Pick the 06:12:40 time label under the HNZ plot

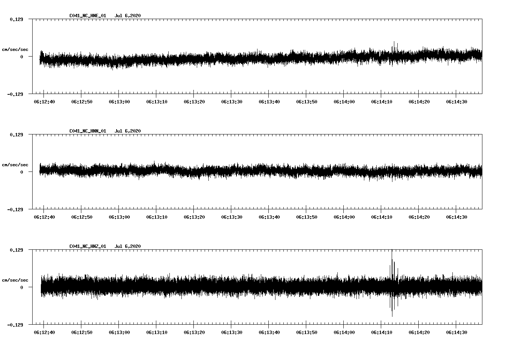(x=44, y=332)
